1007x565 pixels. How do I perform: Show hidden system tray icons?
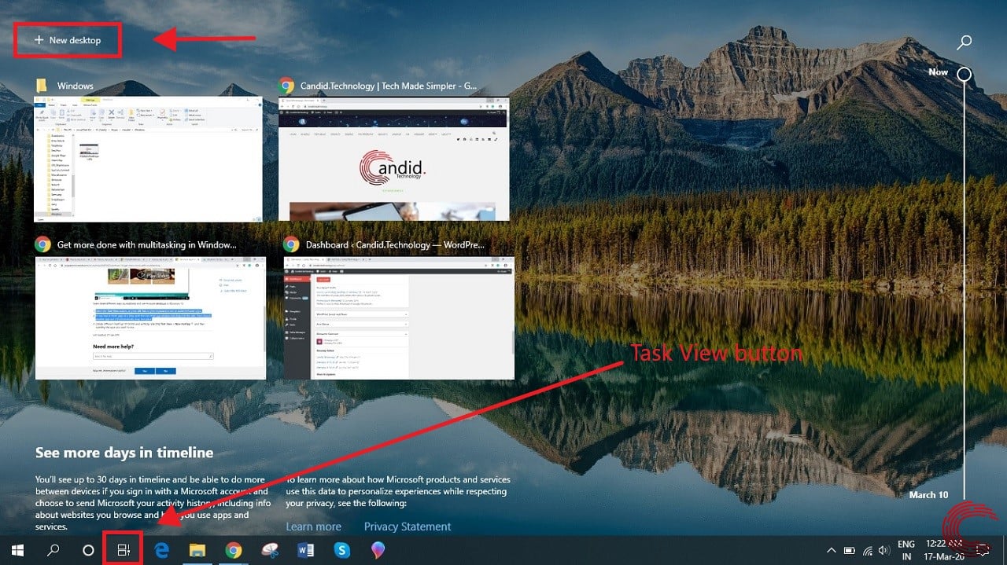[x=831, y=551]
